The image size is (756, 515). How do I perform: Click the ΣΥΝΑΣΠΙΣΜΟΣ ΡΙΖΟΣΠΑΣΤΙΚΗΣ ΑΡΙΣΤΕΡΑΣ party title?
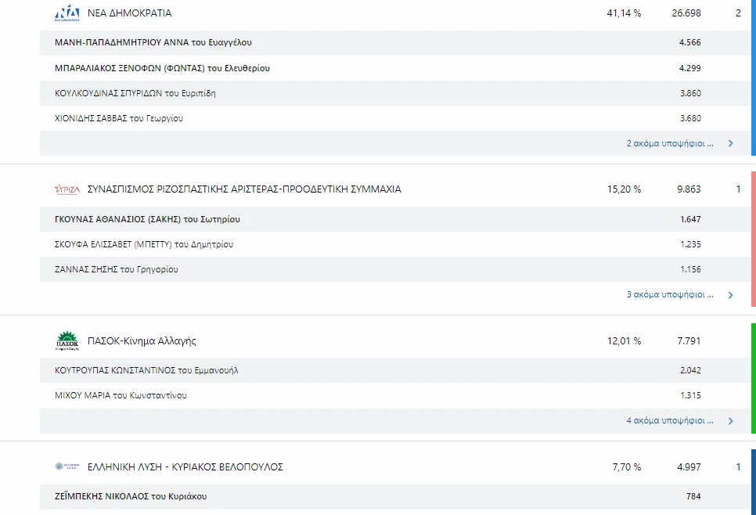(244, 189)
